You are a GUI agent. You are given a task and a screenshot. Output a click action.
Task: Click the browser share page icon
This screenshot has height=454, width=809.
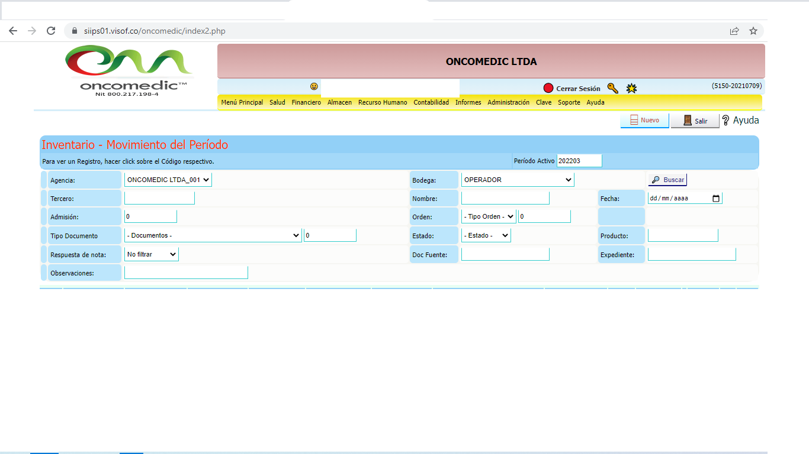pos(734,31)
